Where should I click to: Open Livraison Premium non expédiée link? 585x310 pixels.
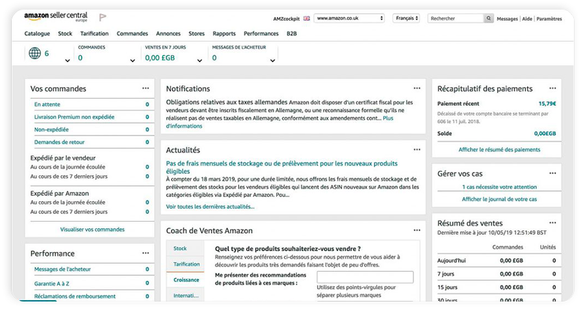(74, 117)
